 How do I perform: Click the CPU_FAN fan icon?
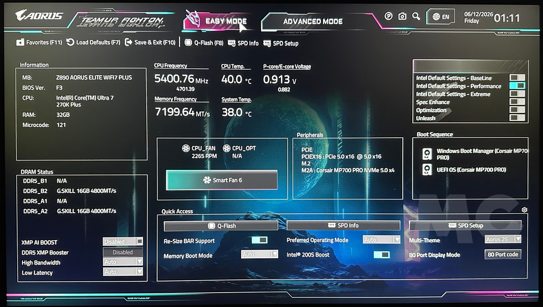186,148
